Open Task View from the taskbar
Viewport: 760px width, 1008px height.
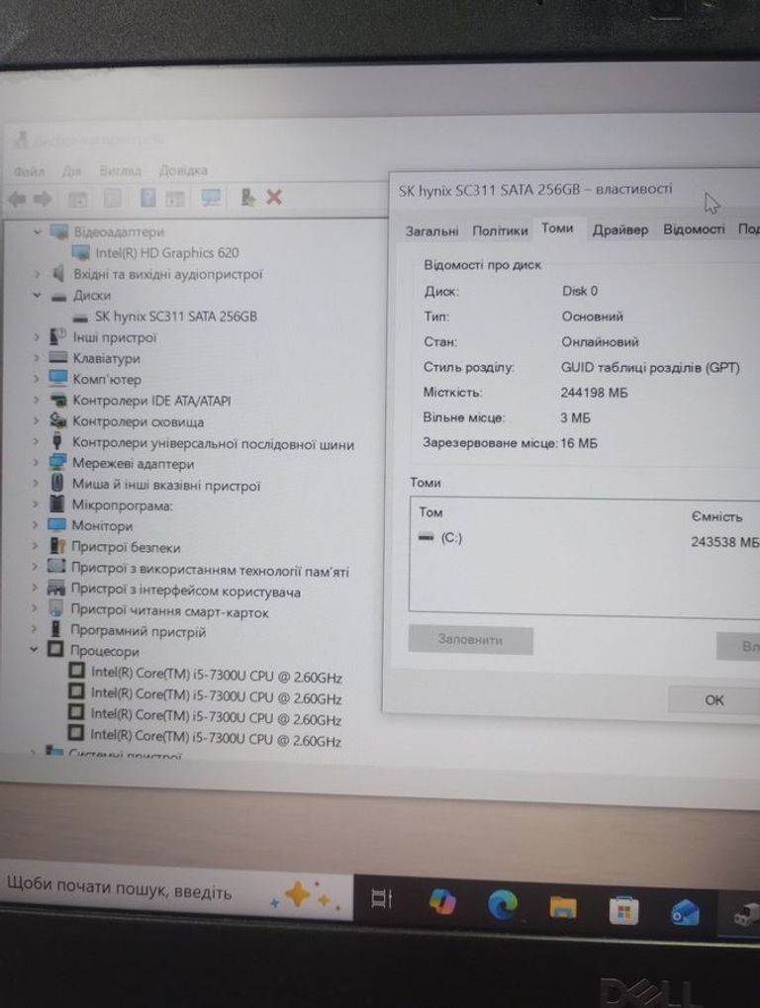382,899
